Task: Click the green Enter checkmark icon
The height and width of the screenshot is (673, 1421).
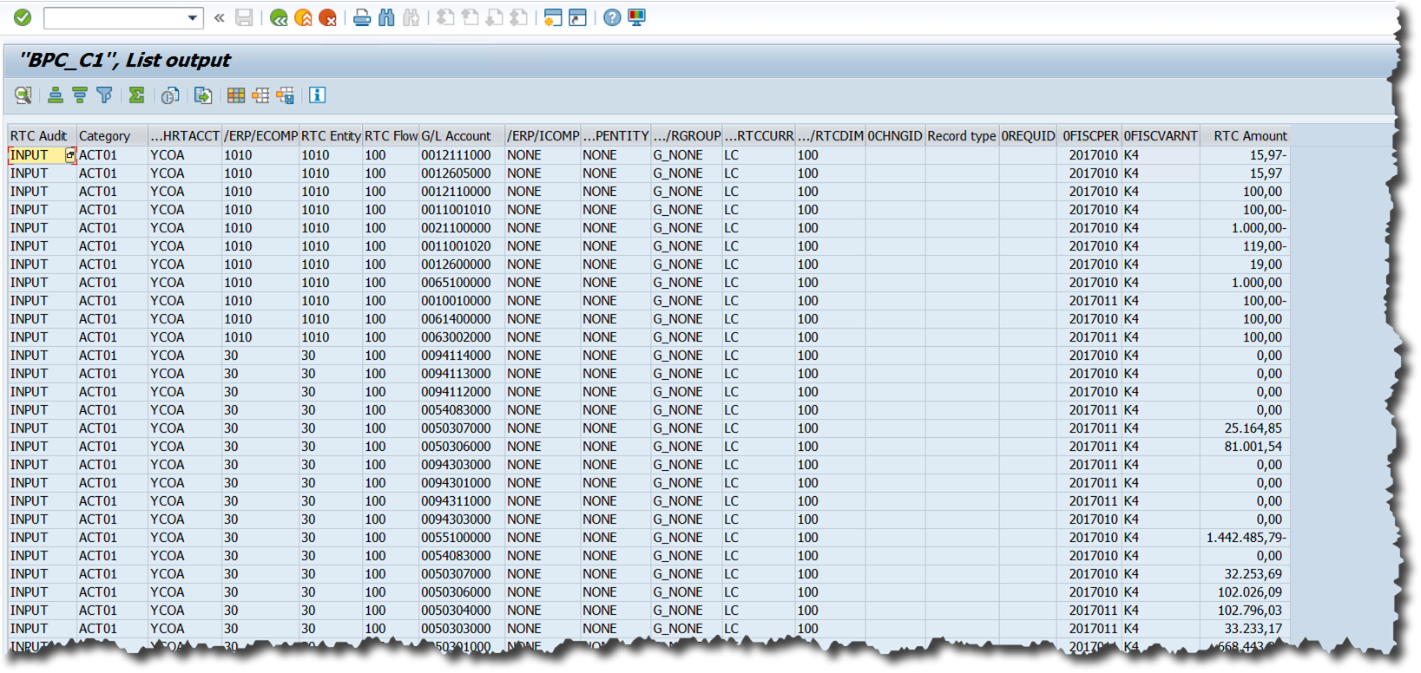Action: [x=23, y=17]
